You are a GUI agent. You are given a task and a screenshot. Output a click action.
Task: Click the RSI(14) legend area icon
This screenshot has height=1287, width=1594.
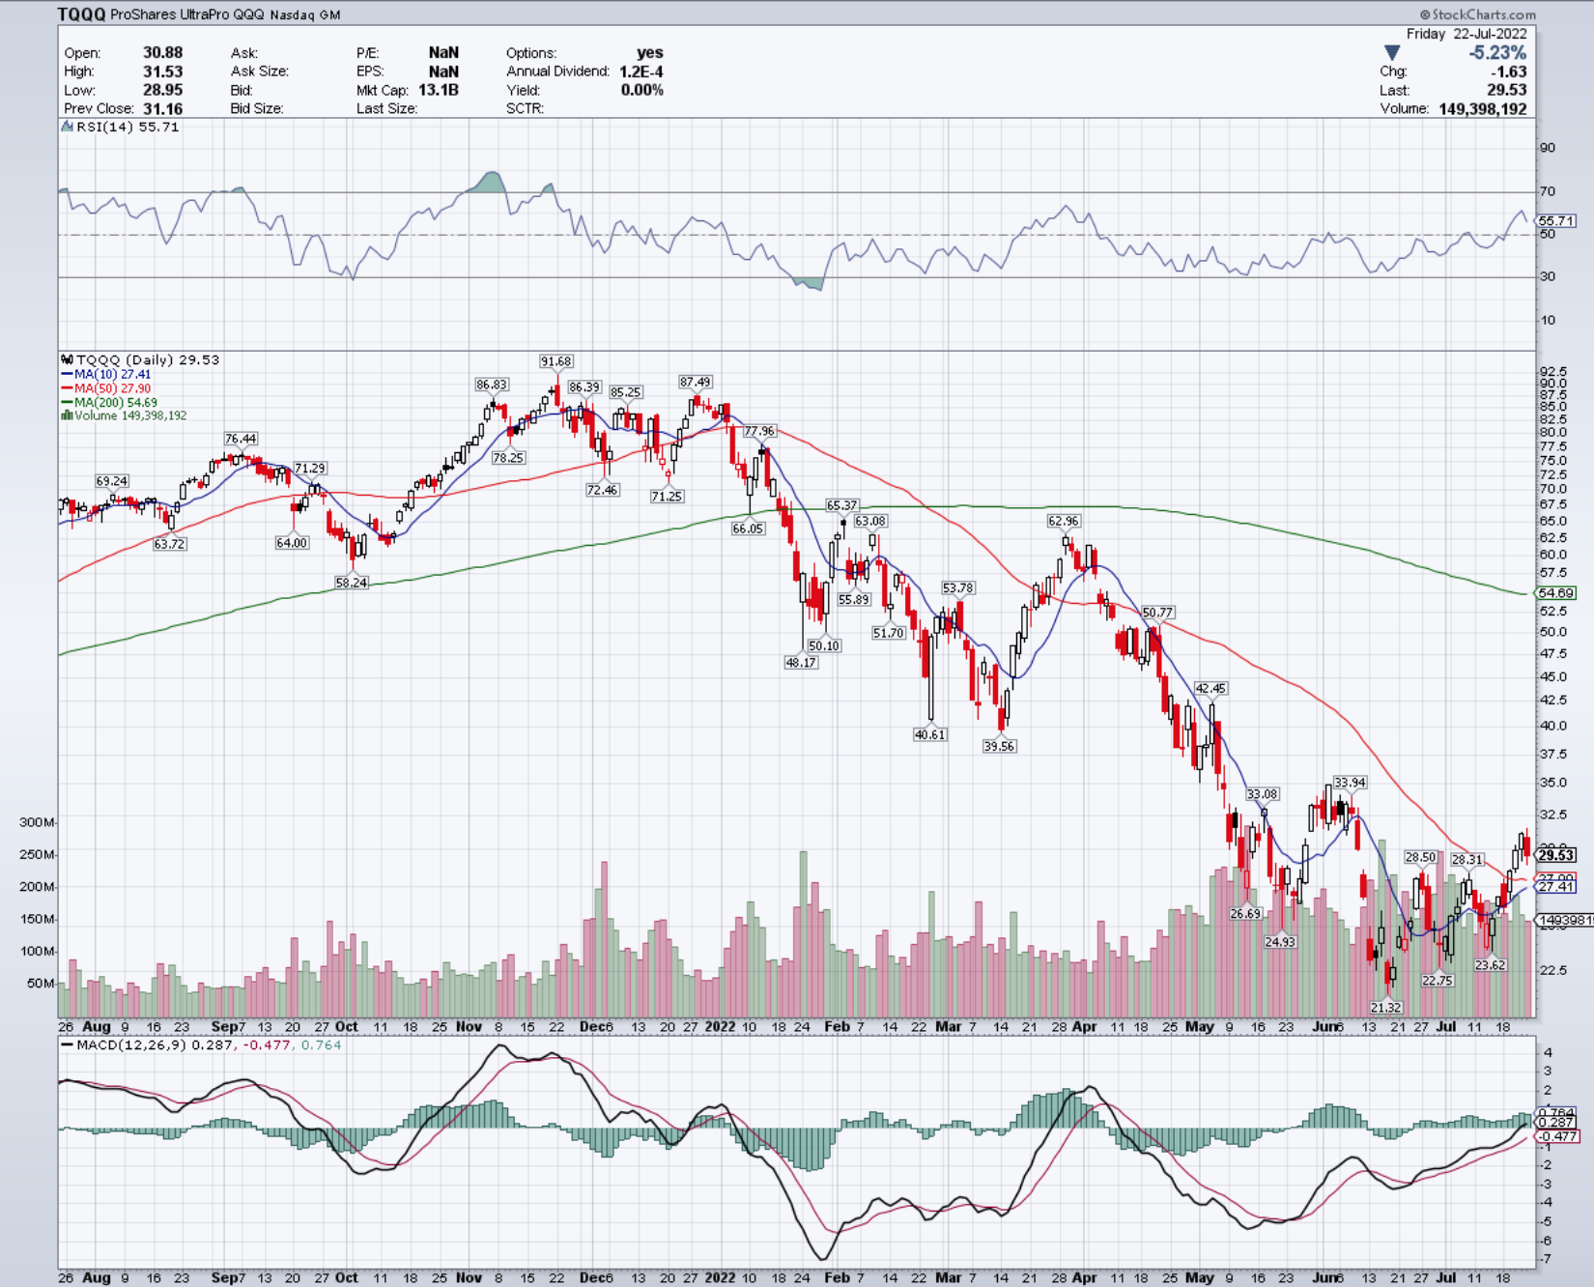pos(68,127)
